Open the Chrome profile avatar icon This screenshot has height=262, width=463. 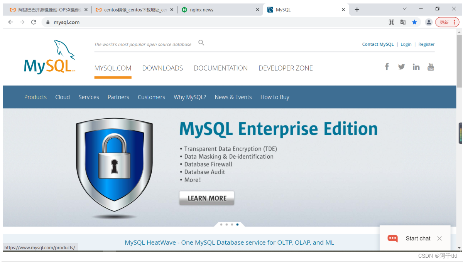click(429, 22)
